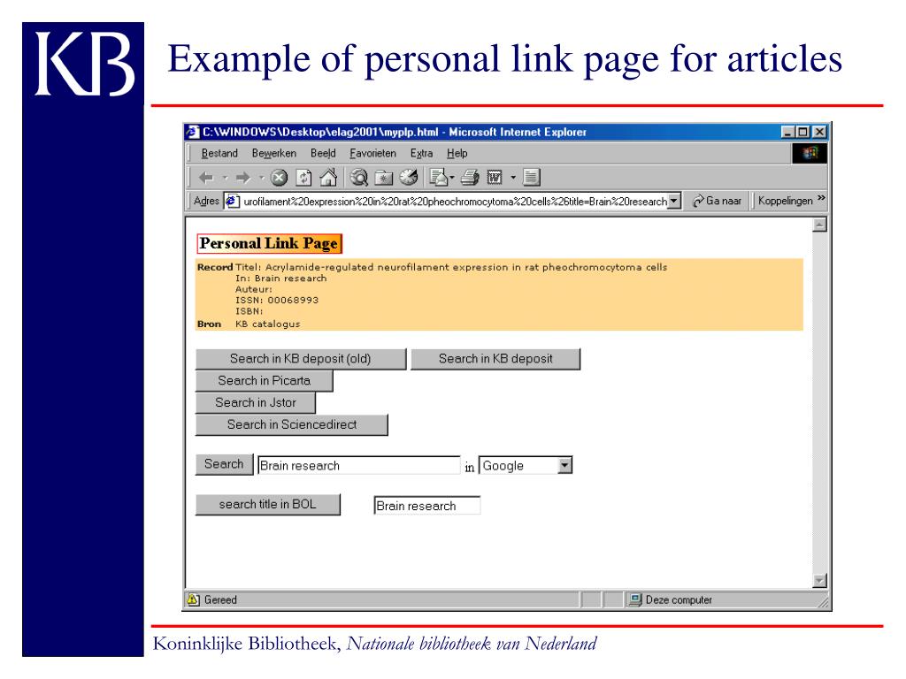Click the IE page icon in address bar
The width and height of the screenshot is (906, 679).
[232, 201]
